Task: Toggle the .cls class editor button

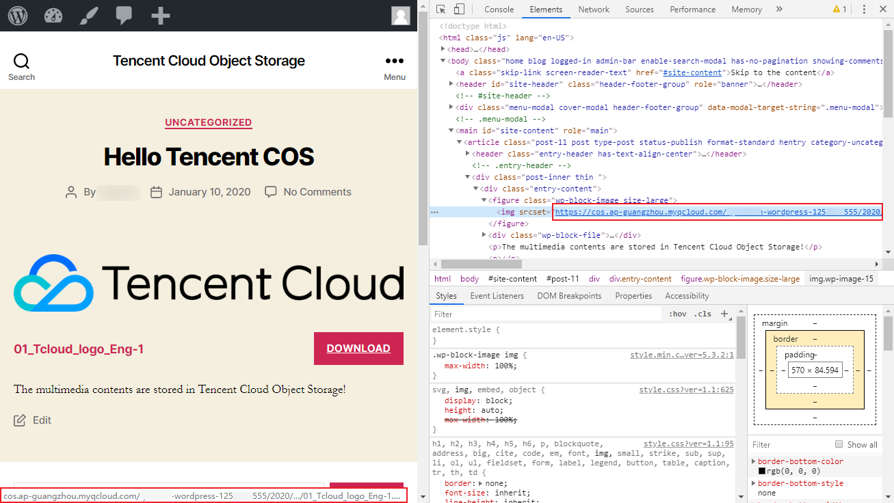Action: (702, 314)
